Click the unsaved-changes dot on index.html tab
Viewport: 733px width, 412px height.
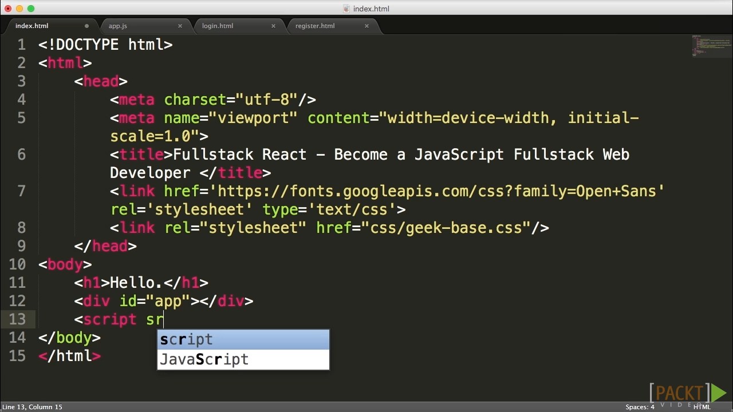click(86, 26)
